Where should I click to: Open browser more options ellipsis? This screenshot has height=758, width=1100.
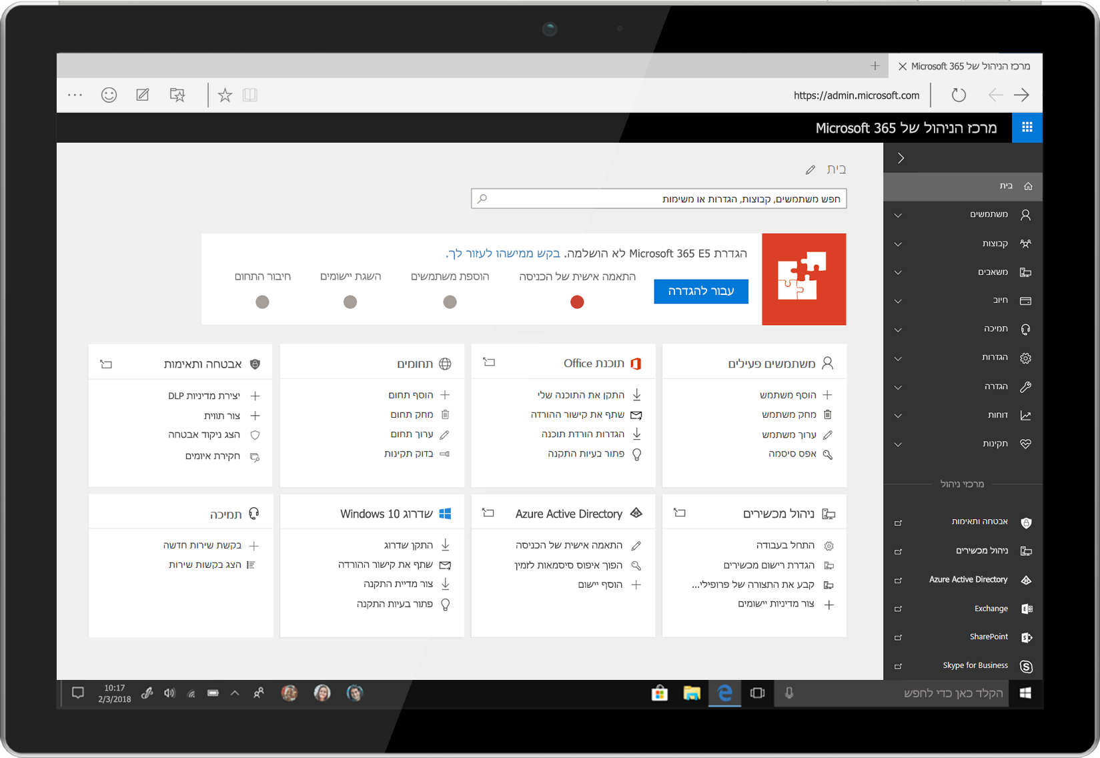pyautogui.click(x=75, y=95)
